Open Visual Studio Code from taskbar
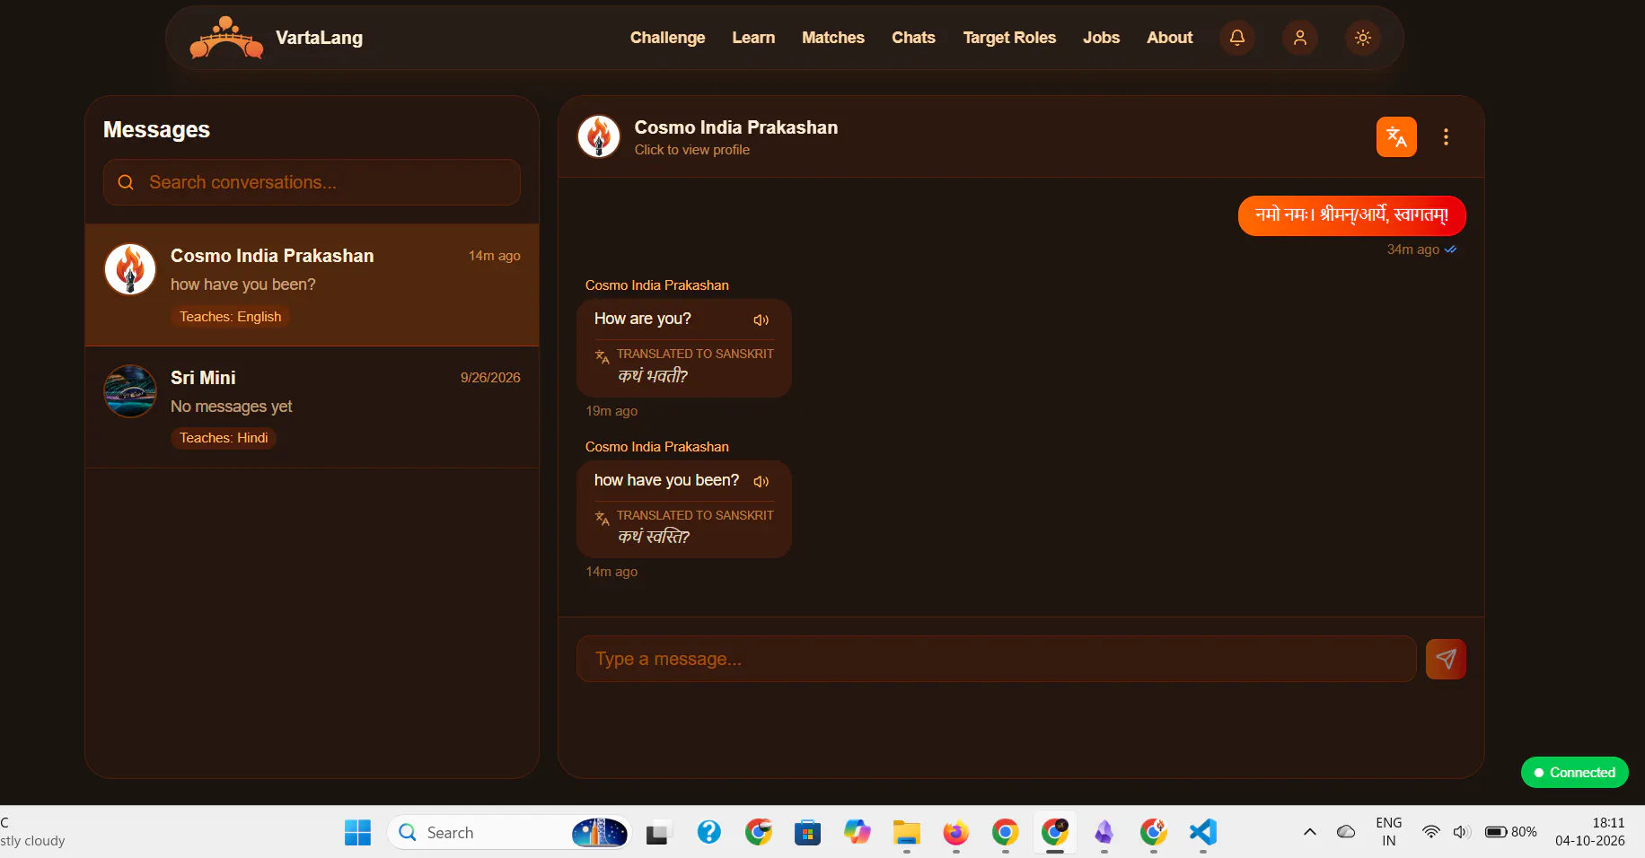1645x858 pixels. point(1202,833)
